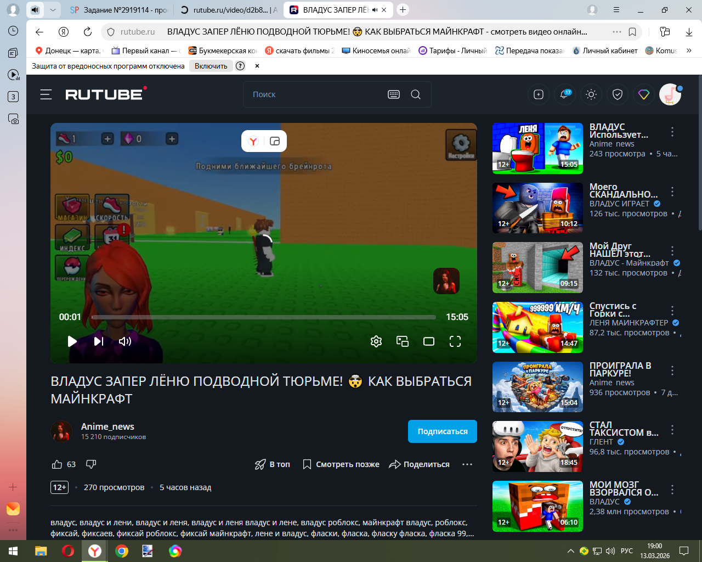This screenshot has width=702, height=562.
Task: Like the video
Action: tap(57, 464)
